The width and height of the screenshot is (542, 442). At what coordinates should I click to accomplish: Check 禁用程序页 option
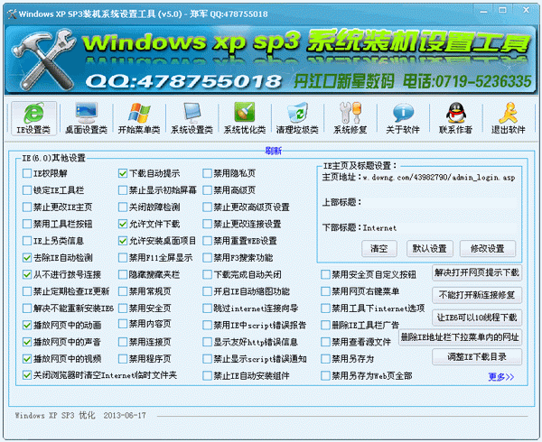123,359
